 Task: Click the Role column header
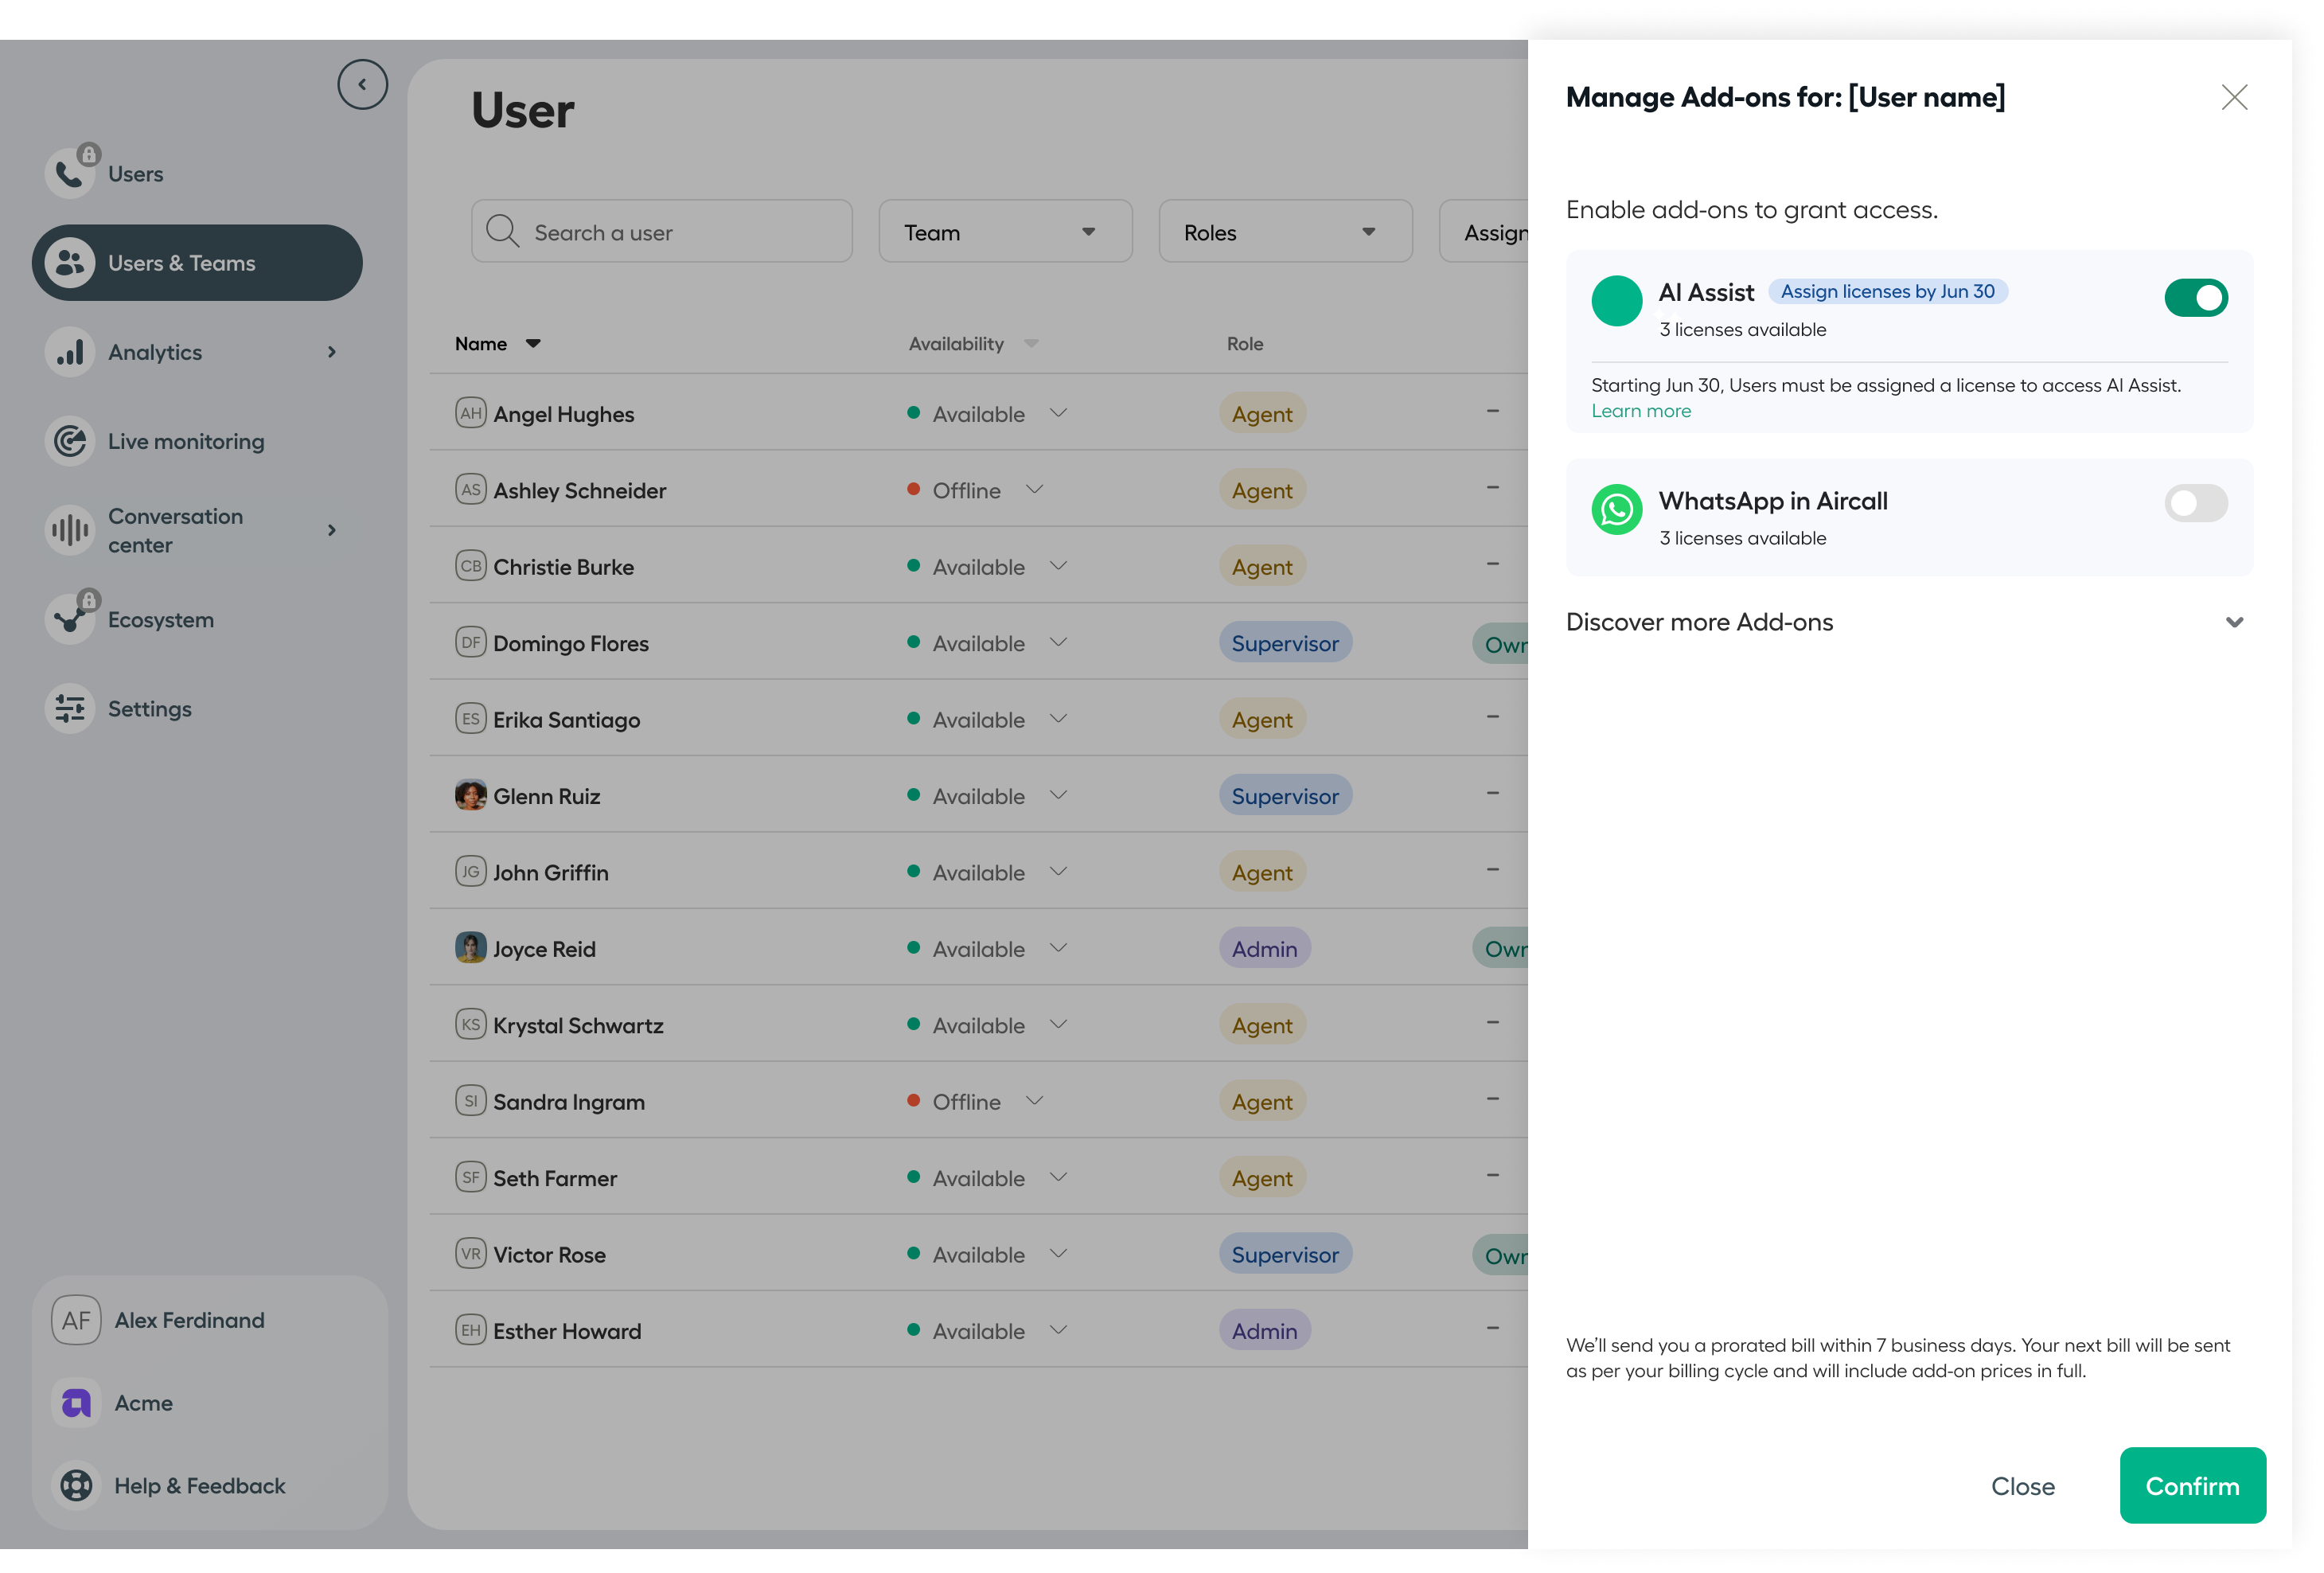pos(1245,344)
